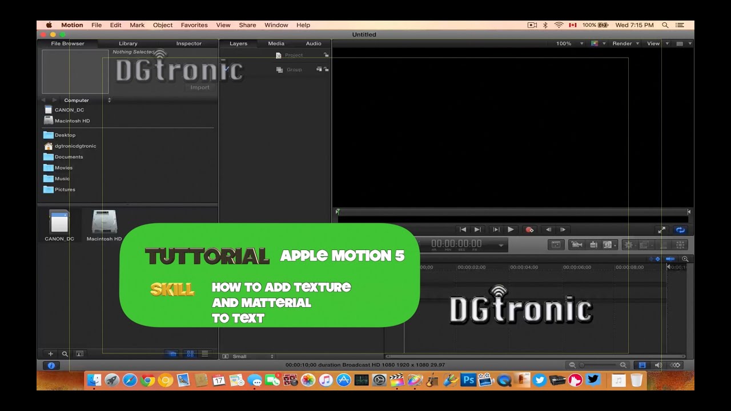Viewport: 731px width, 411px height.
Task: Toggle the video timeline display button
Action: coord(642,365)
